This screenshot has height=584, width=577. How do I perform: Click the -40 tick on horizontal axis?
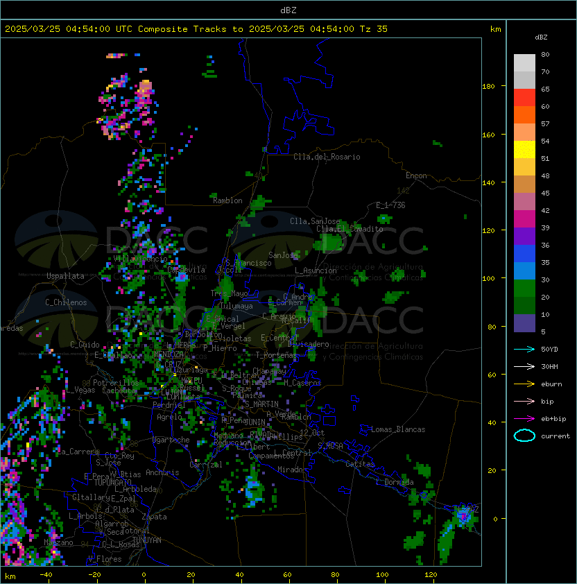[x=46, y=575]
